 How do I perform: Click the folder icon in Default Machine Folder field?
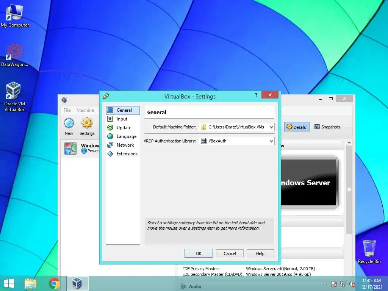coord(203,127)
